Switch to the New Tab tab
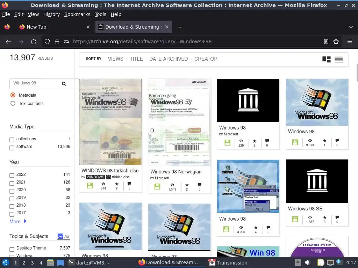 54,27
